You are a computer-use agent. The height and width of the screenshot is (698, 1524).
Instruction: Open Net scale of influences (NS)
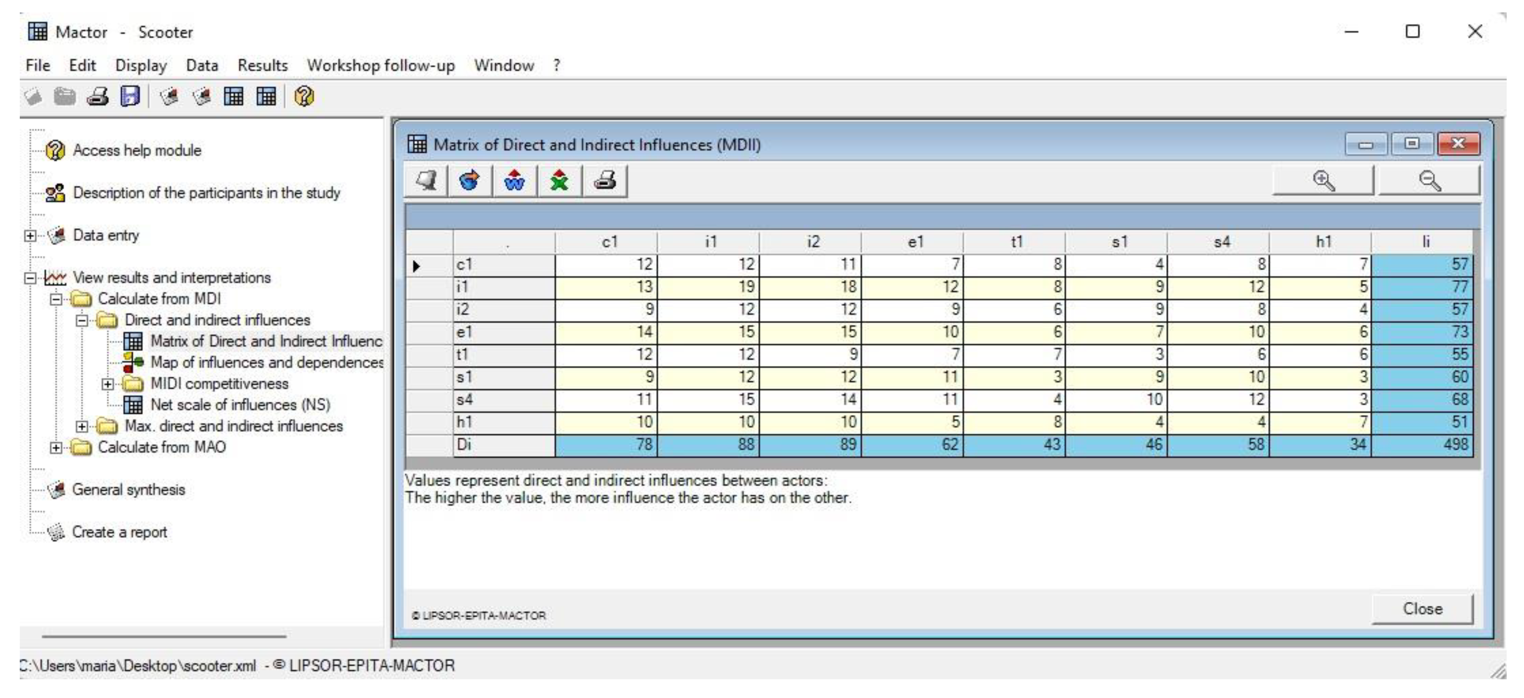240,404
